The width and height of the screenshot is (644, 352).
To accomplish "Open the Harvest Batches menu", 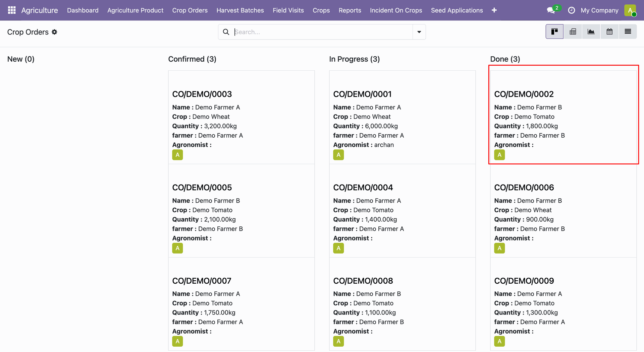I will (x=240, y=10).
